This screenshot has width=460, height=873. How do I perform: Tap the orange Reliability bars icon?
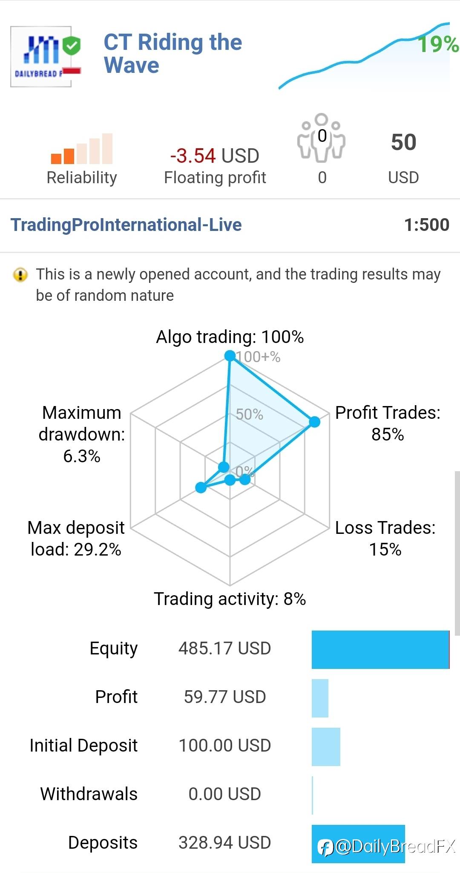point(82,149)
